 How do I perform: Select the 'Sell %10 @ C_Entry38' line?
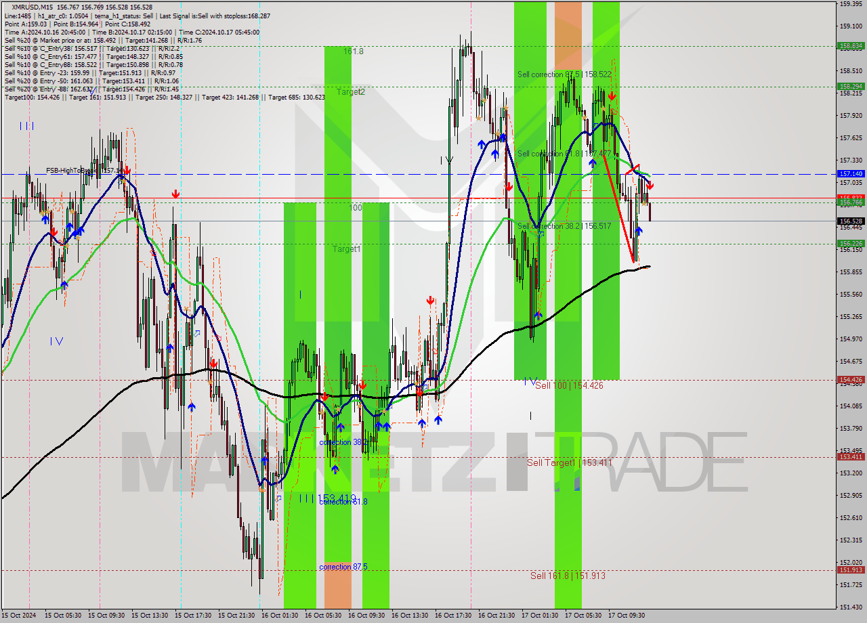point(91,48)
